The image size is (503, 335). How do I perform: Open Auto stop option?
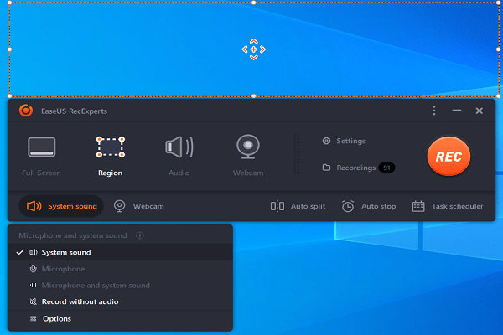[368, 206]
